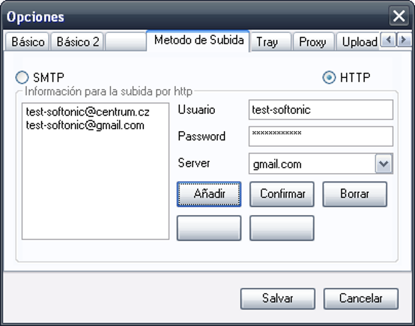Close the Opciones dialog
Screen dimensions: 415x326
[x=399, y=16]
